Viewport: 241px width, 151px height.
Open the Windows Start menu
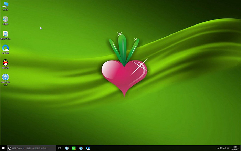pos(3,148)
